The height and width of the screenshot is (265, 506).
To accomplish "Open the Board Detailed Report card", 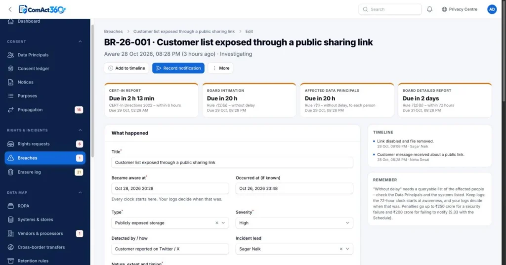I will pyautogui.click(x=445, y=100).
